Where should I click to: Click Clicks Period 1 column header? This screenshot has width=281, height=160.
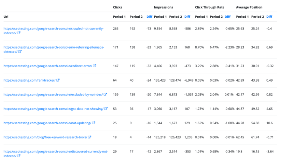[x=119, y=17]
